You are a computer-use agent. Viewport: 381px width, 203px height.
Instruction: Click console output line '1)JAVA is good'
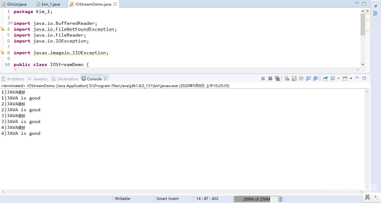tap(21, 98)
